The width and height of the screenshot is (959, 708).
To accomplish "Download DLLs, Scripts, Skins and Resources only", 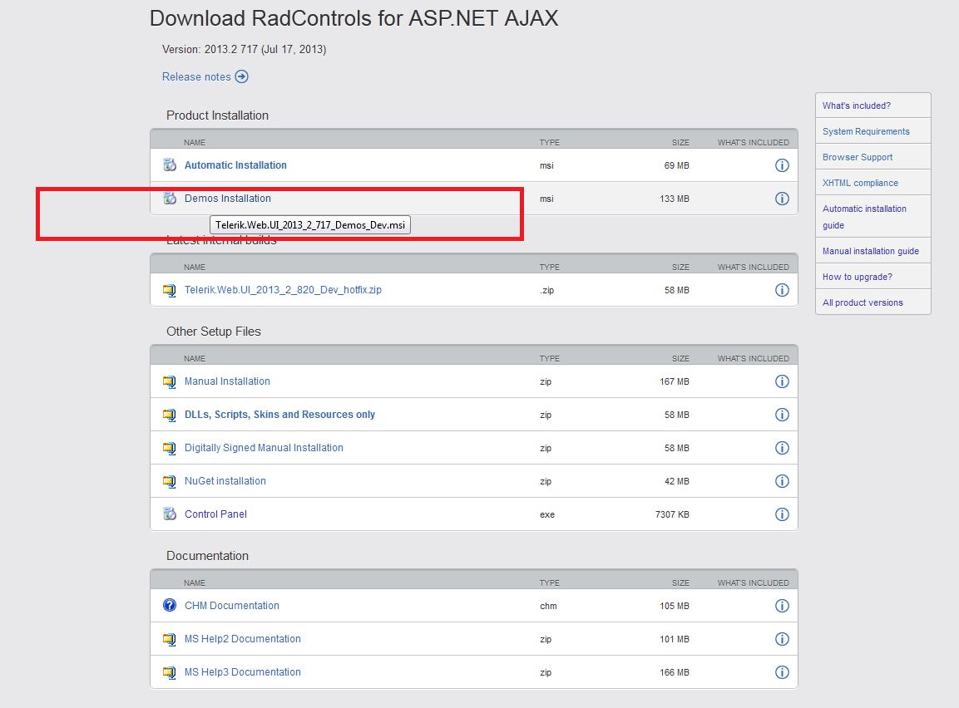I will pyautogui.click(x=279, y=415).
